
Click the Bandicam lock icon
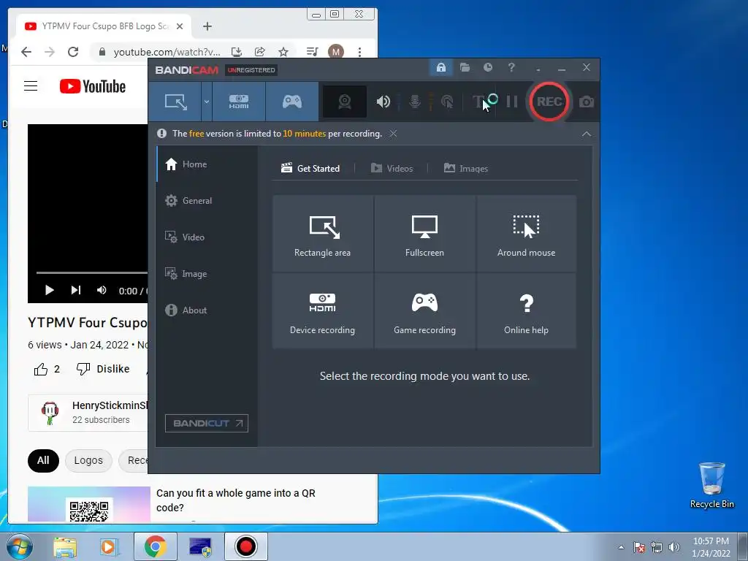coord(440,67)
